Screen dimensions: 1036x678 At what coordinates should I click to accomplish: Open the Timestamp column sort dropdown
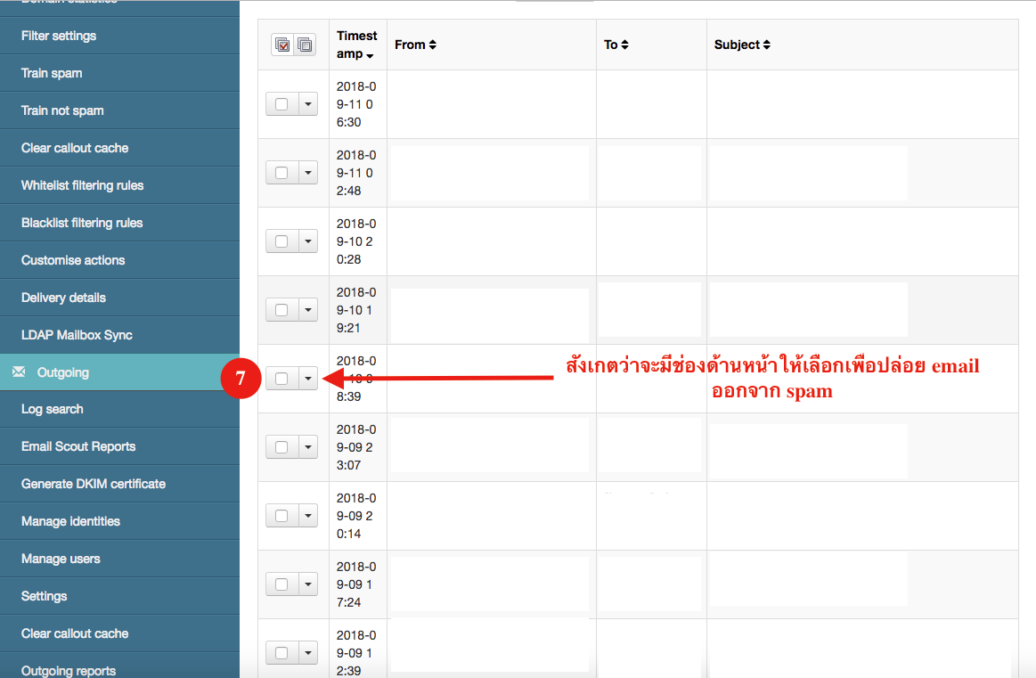[371, 54]
